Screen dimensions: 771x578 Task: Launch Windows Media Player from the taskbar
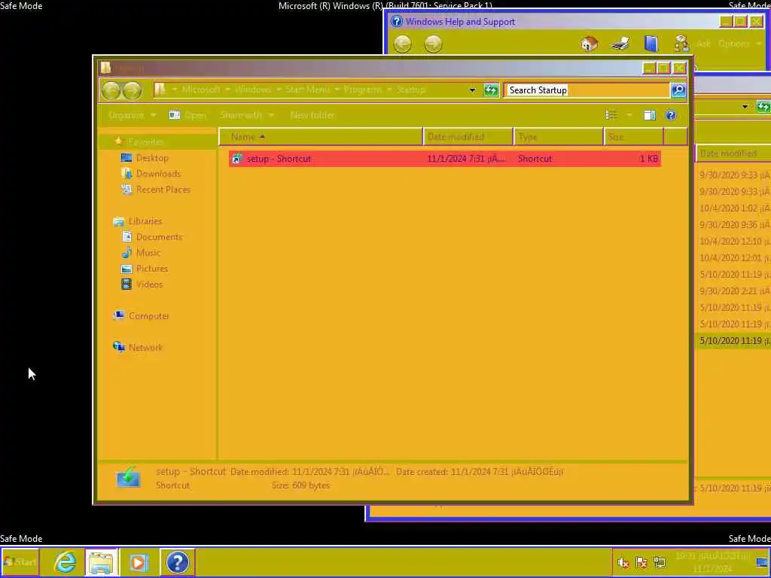point(139,561)
